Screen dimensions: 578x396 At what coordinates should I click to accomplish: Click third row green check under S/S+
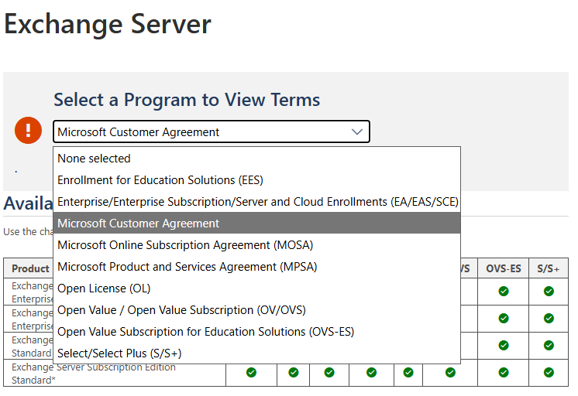pos(549,345)
